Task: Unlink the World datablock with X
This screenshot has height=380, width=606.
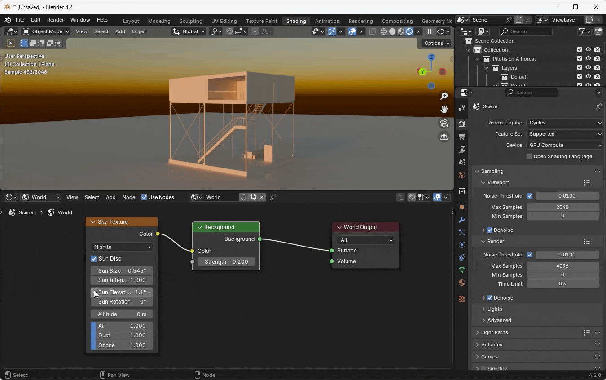Action: [x=262, y=197]
